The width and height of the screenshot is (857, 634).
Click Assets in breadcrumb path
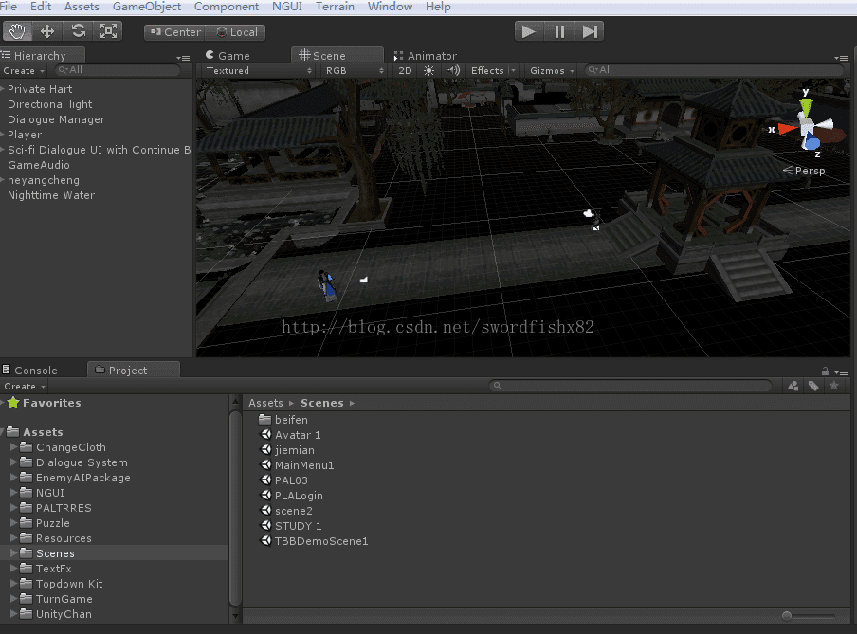265,403
